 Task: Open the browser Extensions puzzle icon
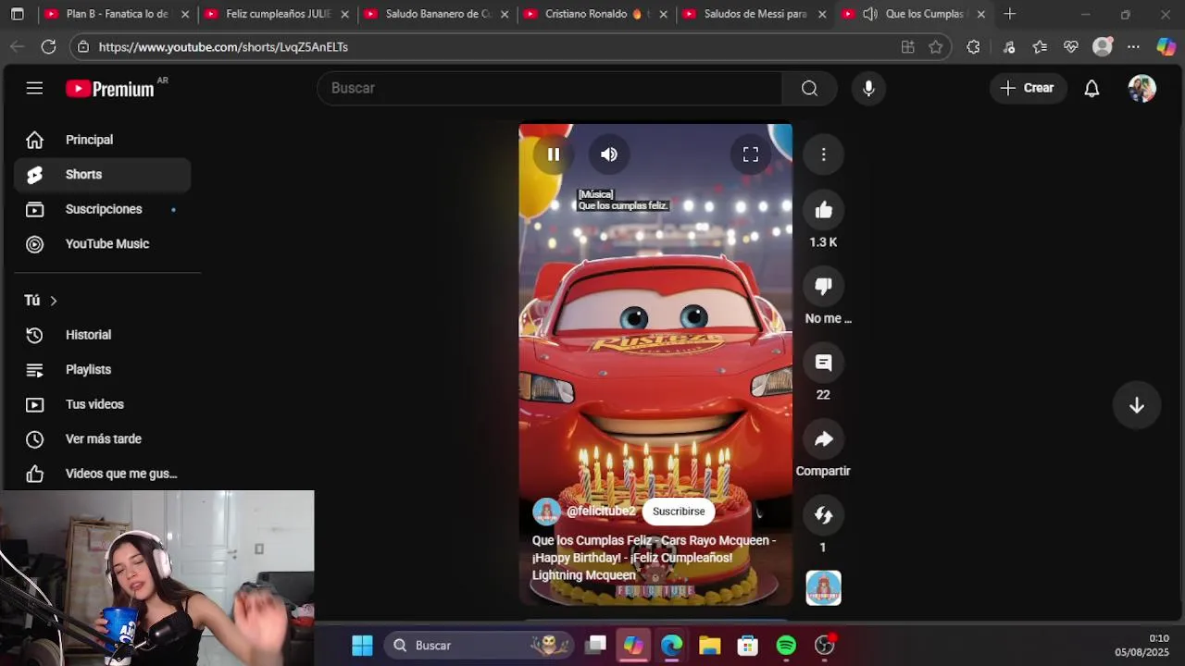pos(973,47)
